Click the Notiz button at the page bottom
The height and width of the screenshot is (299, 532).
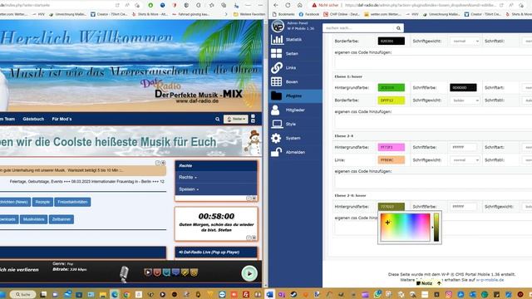pyautogui.click(x=425, y=283)
